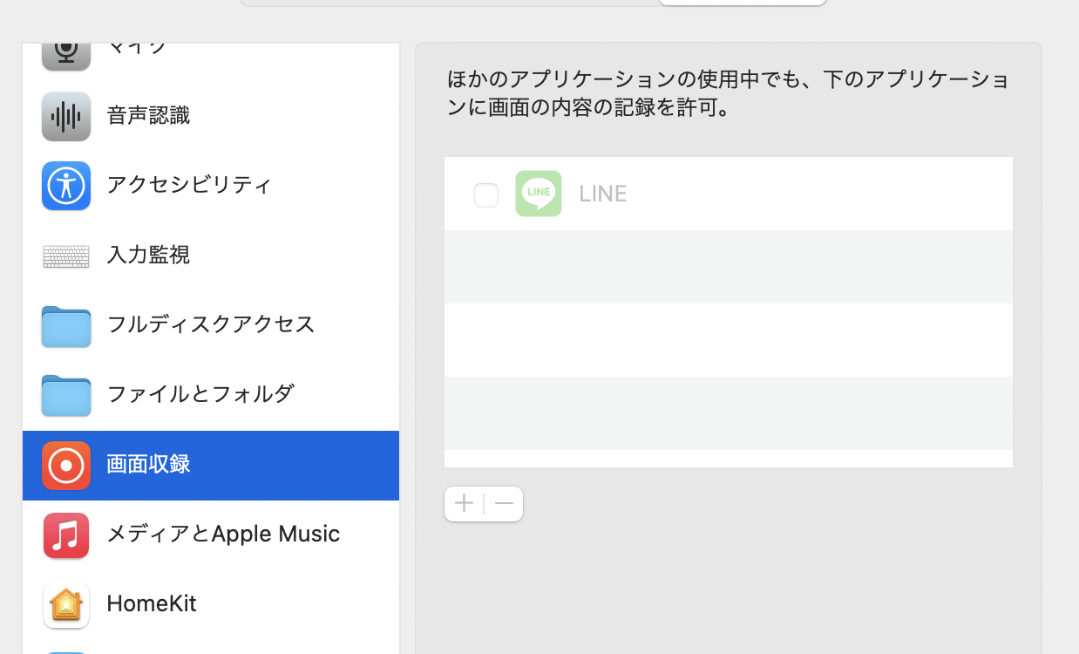Screen dimensions: 1079x654
Task: Switch to メディアとApple Music category
Action: [223, 534]
